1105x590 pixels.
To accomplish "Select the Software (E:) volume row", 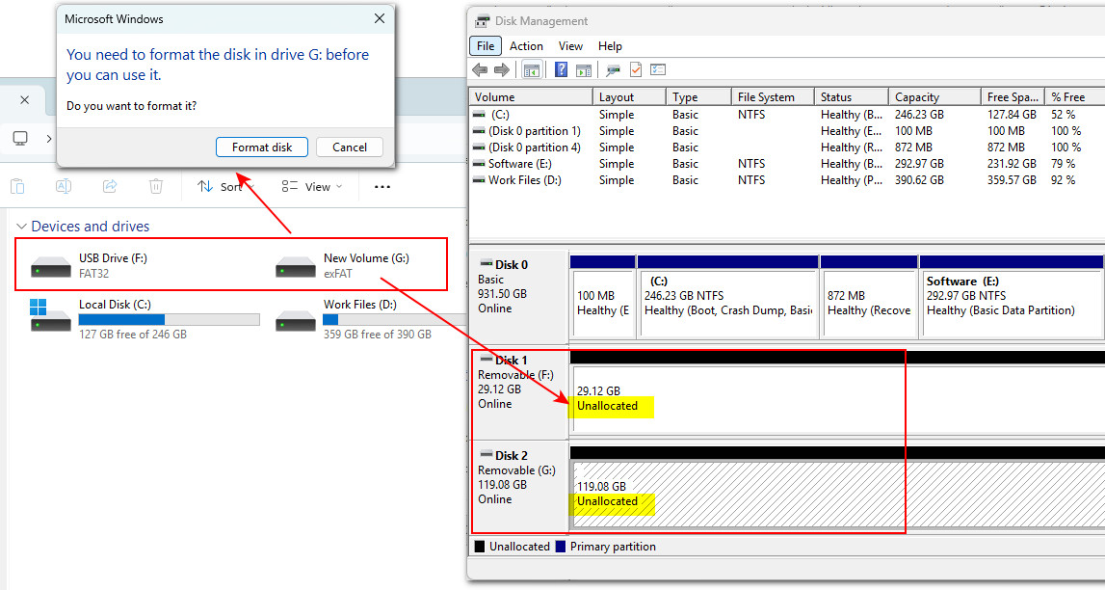I will 786,164.
